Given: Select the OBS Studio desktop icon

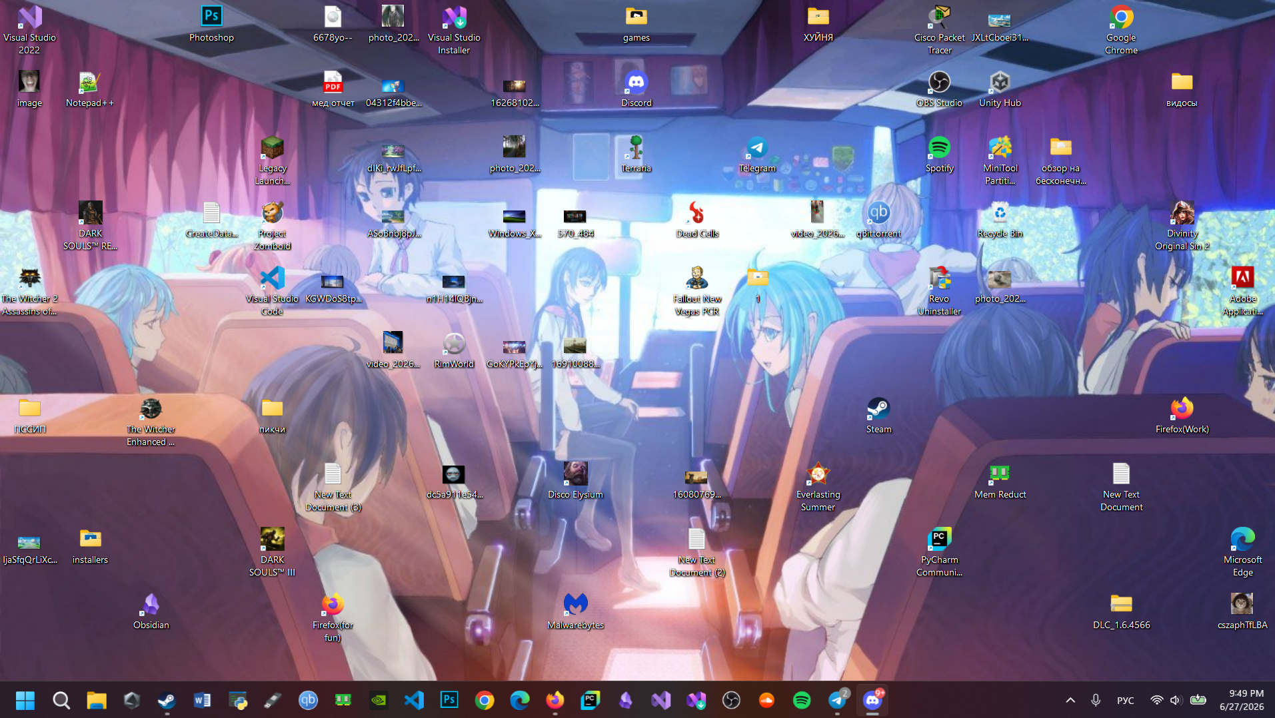Looking at the screenshot, I should 939,89.
